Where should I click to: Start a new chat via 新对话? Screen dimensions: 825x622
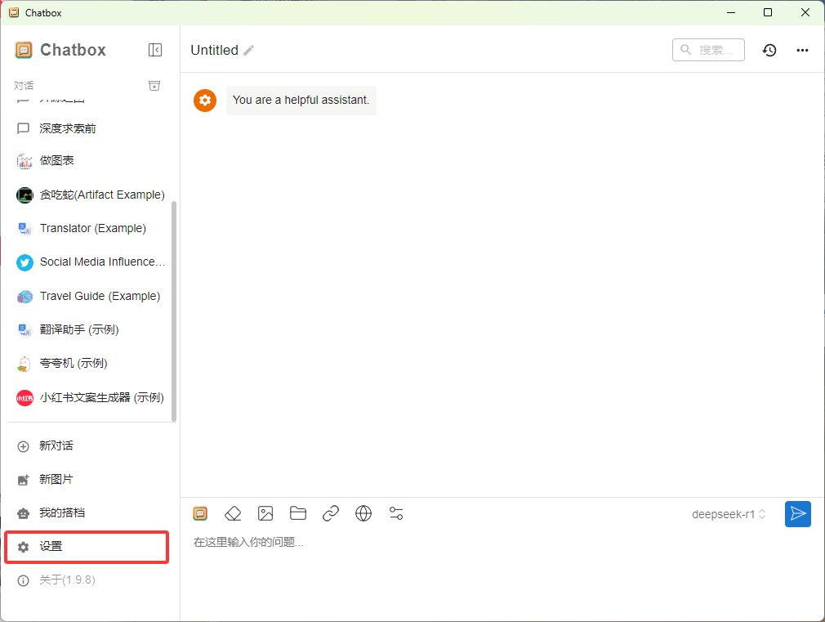90,446
